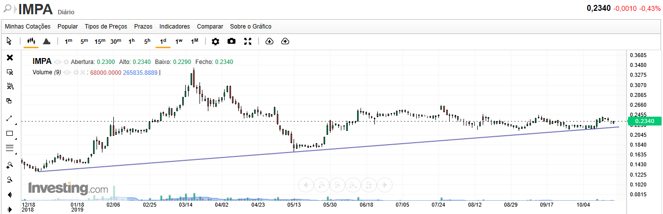This screenshot has height=214, width=663.
Task: Expand the trend line drawing tool options
Action: pyautogui.click(x=15, y=125)
